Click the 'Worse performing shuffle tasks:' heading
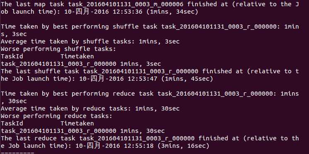Image resolution: width=309 pixels, height=154 pixels. pos(58,49)
